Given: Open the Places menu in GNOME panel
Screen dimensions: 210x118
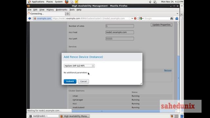Looking at the screenshot, I should pos(50,2).
